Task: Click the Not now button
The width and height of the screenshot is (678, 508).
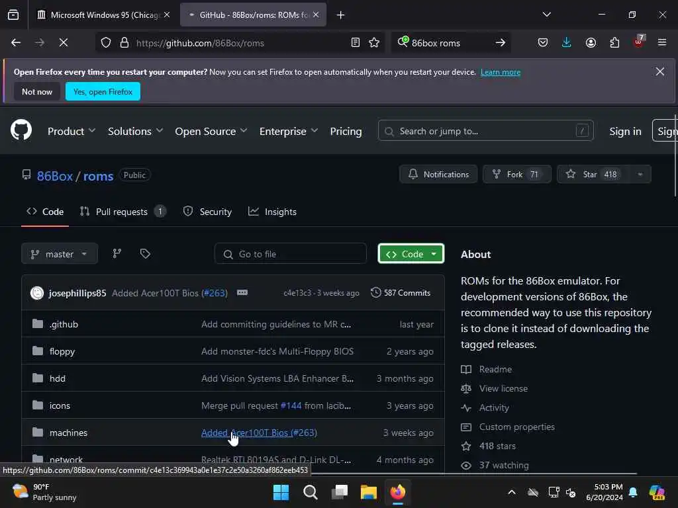Action: (x=37, y=91)
